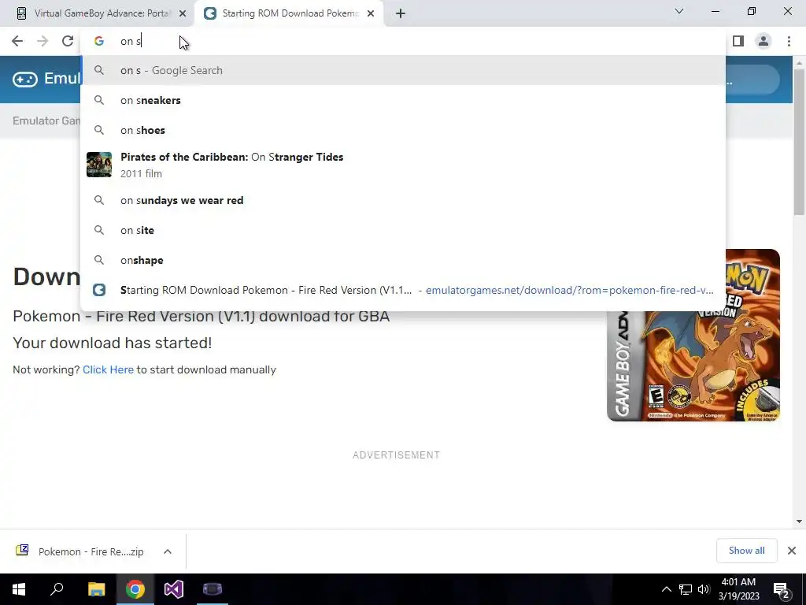Select the 'onshape' suggestion

point(403,260)
